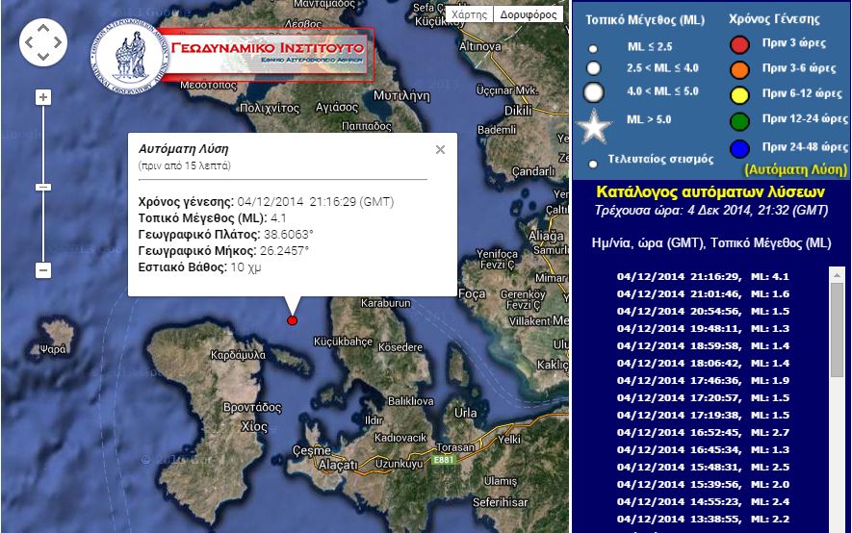This screenshot has height=533, width=852.
Task: Click the red 'Πριν 3 ώρες' legend circle
Action: tap(739, 44)
